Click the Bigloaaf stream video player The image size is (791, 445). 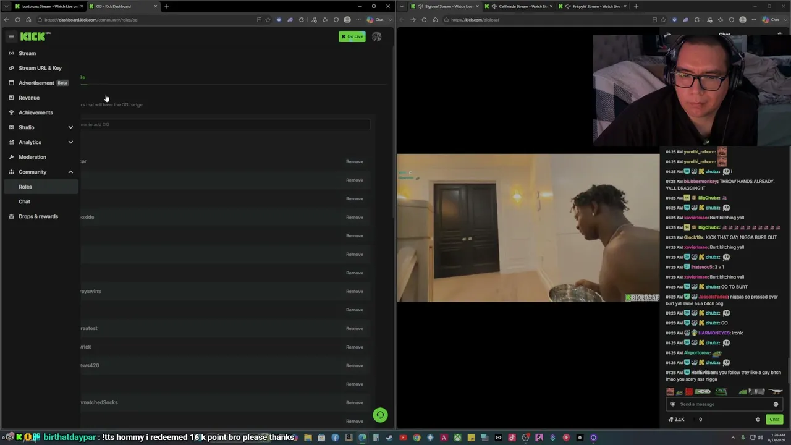(528, 228)
